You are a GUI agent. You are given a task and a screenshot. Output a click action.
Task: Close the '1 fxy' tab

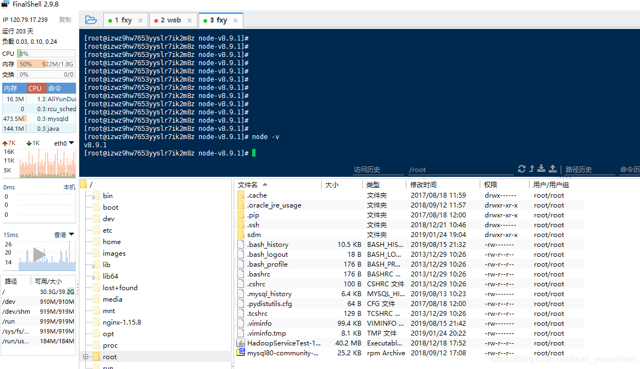141,20
